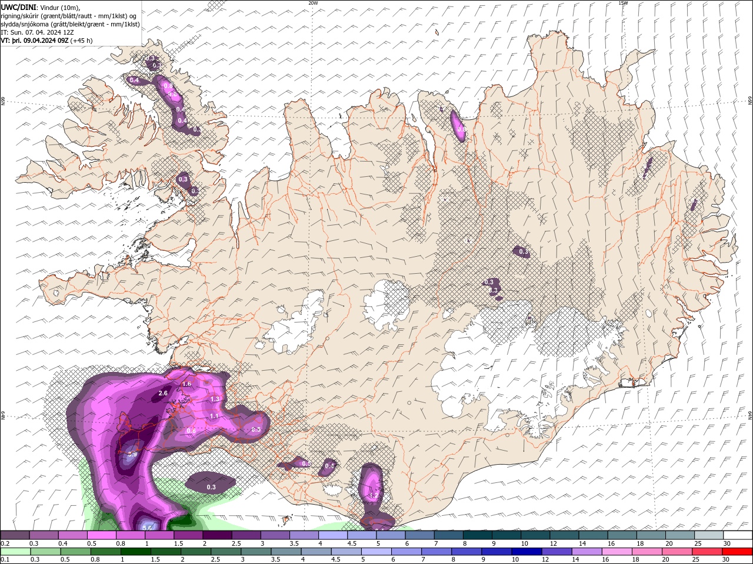
Task: Pick dark blue 10–12 rain scale swatch
Action: pyautogui.click(x=527, y=552)
